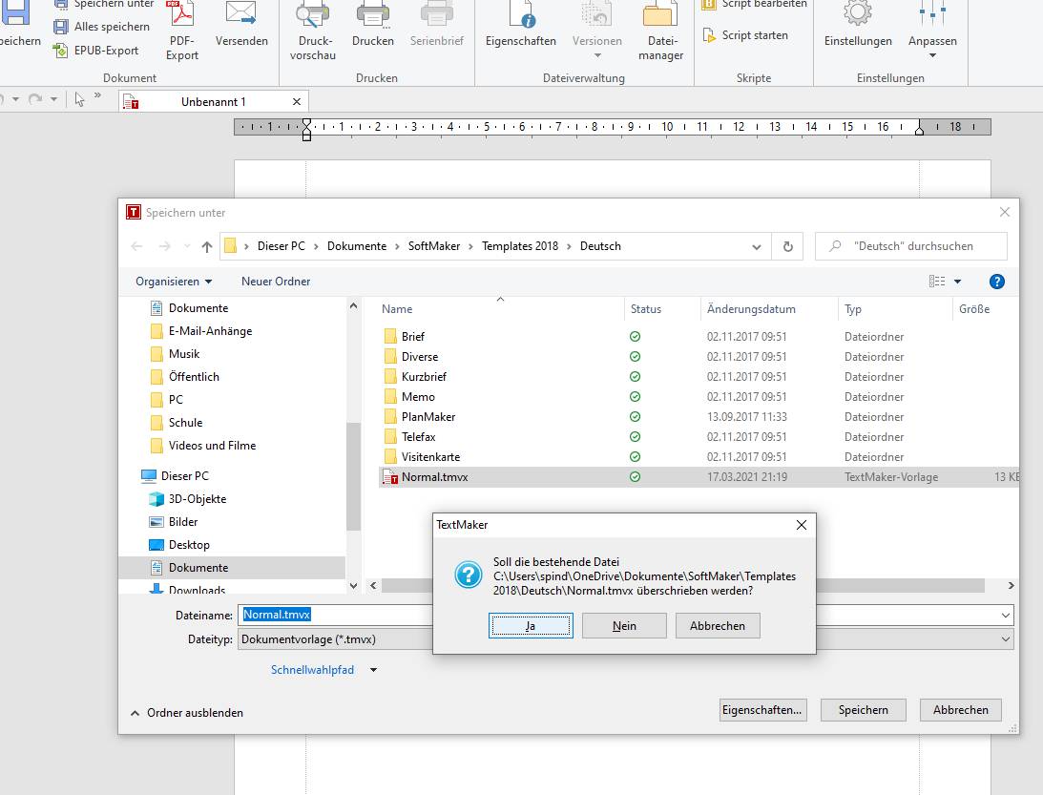Select Dokumente under Dieser PC
Image resolution: width=1043 pixels, height=795 pixels.
click(x=198, y=568)
